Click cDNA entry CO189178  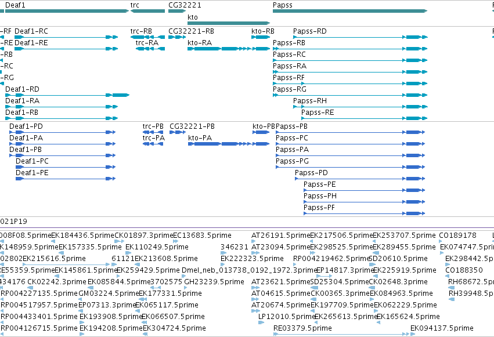click(x=457, y=235)
